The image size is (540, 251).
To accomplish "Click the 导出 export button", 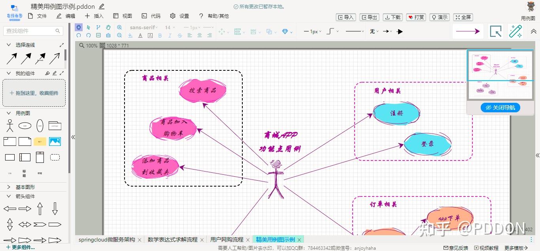I will [x=369, y=17].
